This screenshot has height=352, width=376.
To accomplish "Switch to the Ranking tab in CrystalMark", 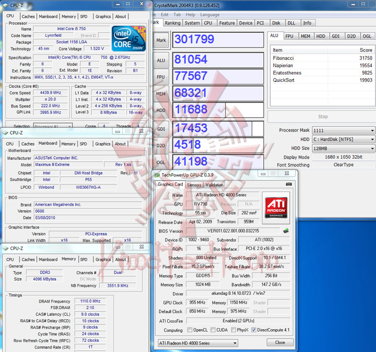I will point(173,23).
